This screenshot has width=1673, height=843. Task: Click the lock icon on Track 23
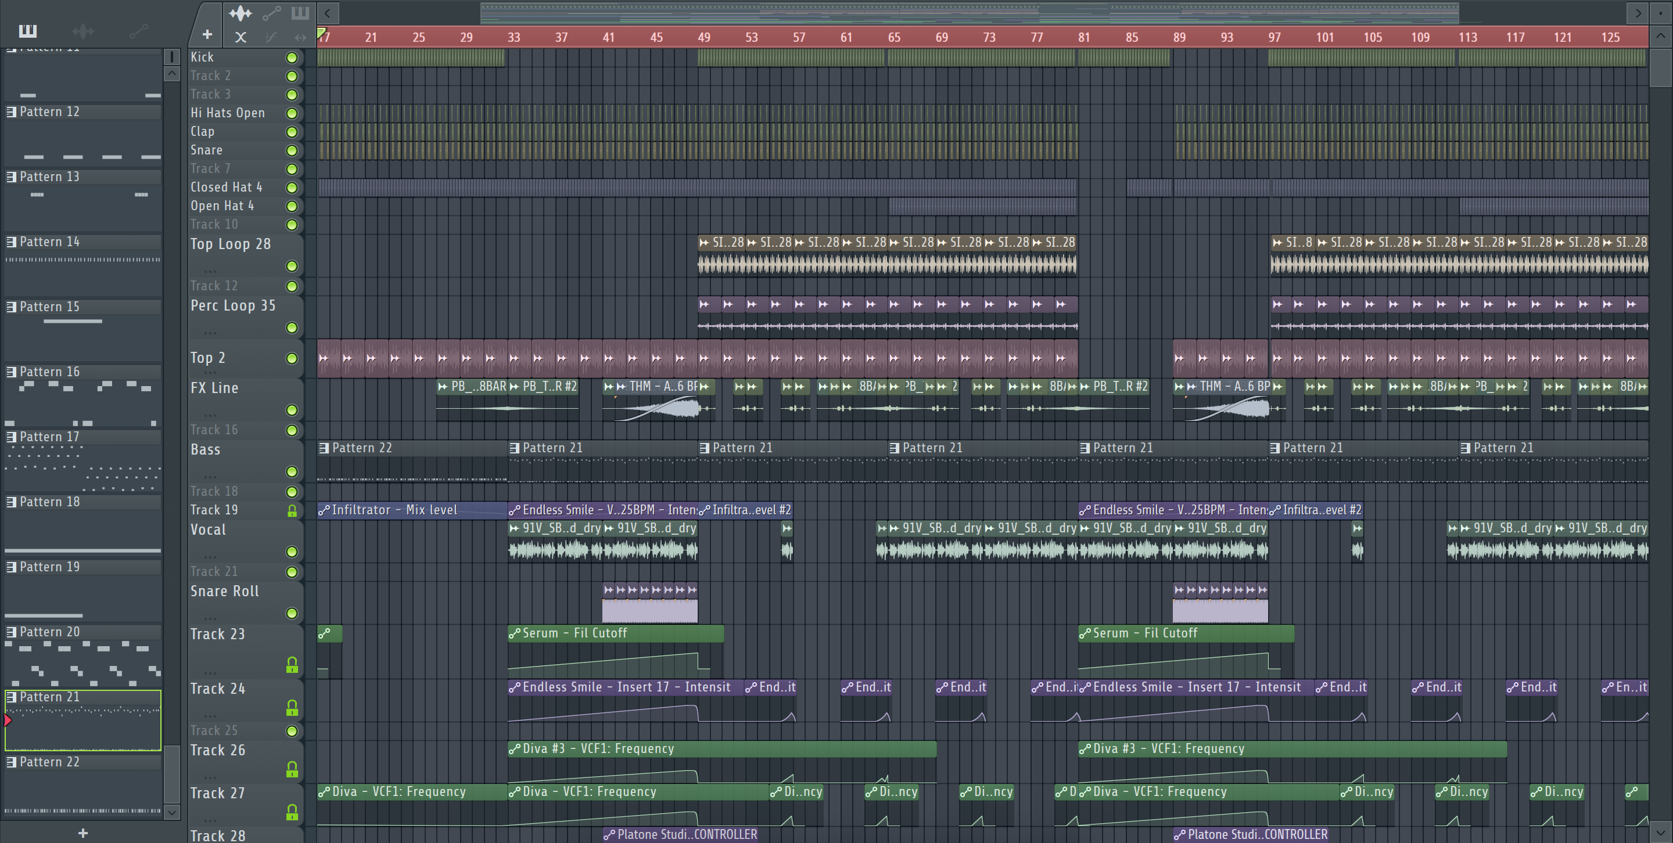click(292, 665)
